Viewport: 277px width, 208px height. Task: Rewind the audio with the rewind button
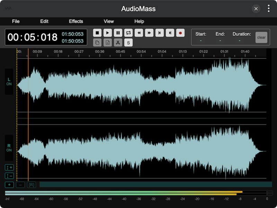pyautogui.click(x=139, y=33)
